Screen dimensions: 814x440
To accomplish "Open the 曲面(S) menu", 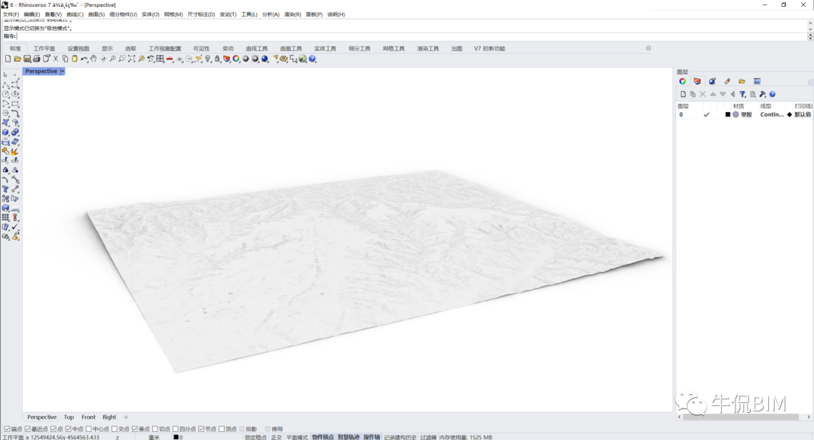I will coord(96,14).
